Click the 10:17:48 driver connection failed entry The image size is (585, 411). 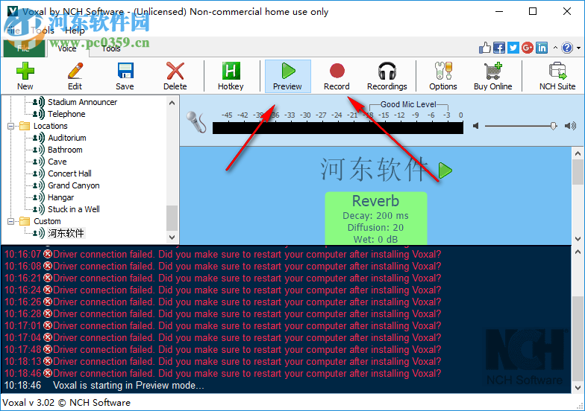222,350
